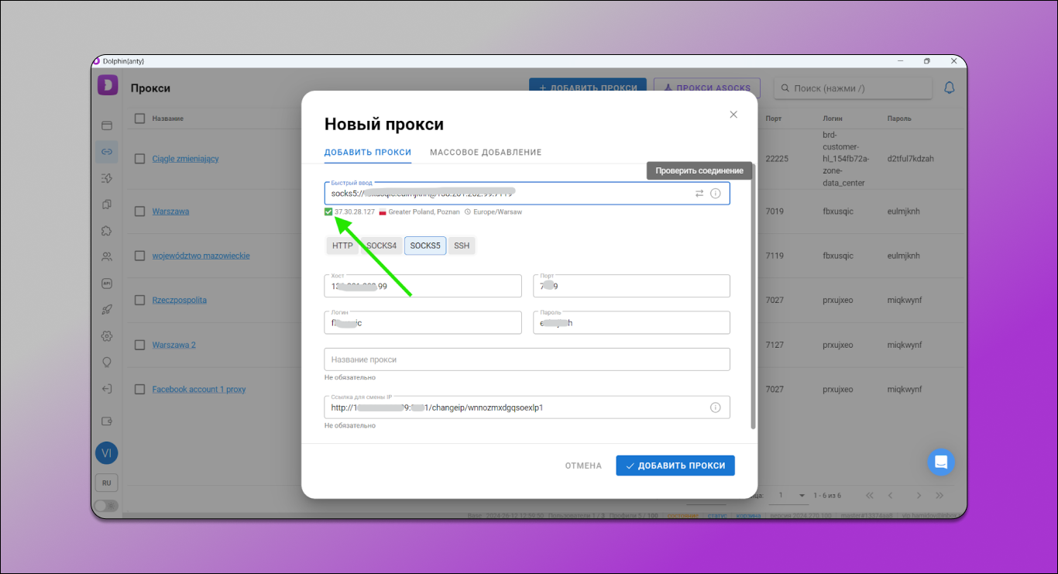Open the team users sidebar icon

107,257
